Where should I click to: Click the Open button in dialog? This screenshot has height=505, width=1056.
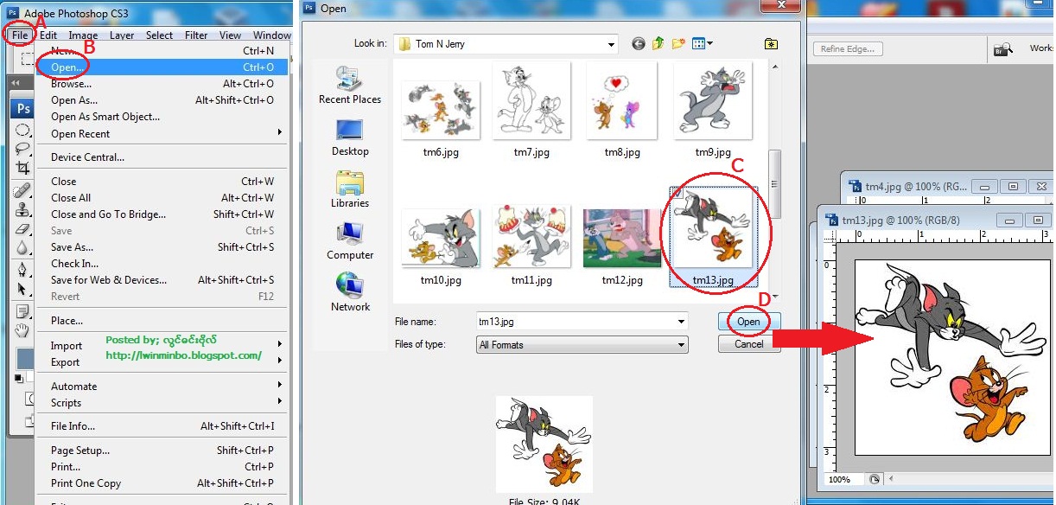(748, 322)
